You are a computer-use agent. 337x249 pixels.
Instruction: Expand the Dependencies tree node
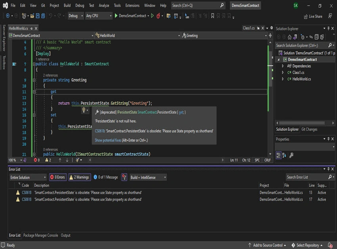(x=283, y=66)
